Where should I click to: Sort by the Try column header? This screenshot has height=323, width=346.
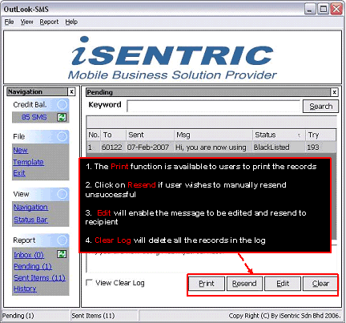(320, 135)
